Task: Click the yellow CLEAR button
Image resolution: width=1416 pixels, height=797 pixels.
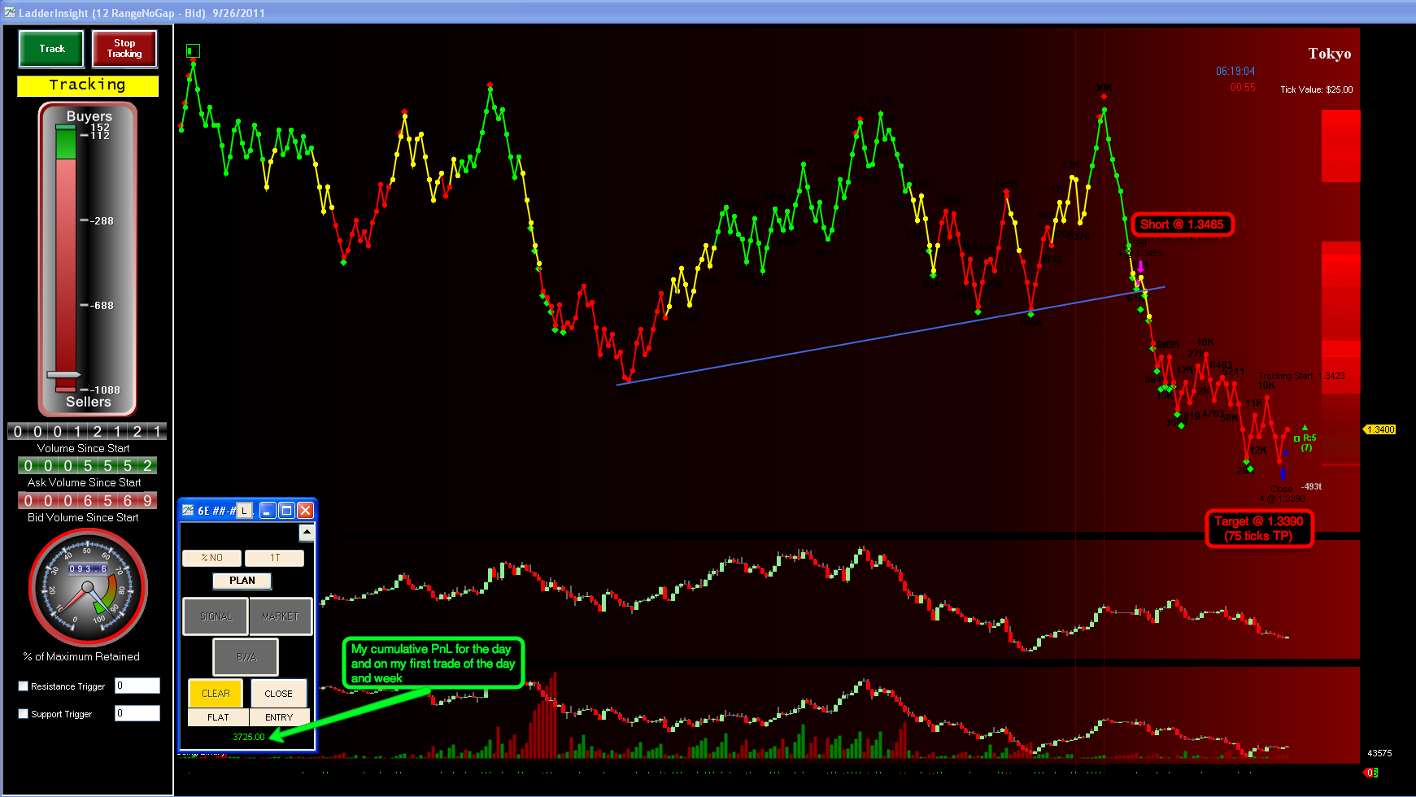Action: pyautogui.click(x=216, y=694)
